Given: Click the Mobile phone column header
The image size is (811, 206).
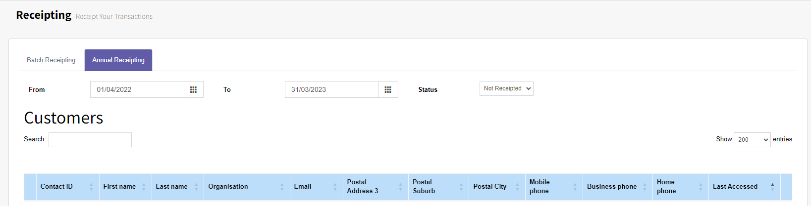Looking at the screenshot, I should [x=554, y=187].
